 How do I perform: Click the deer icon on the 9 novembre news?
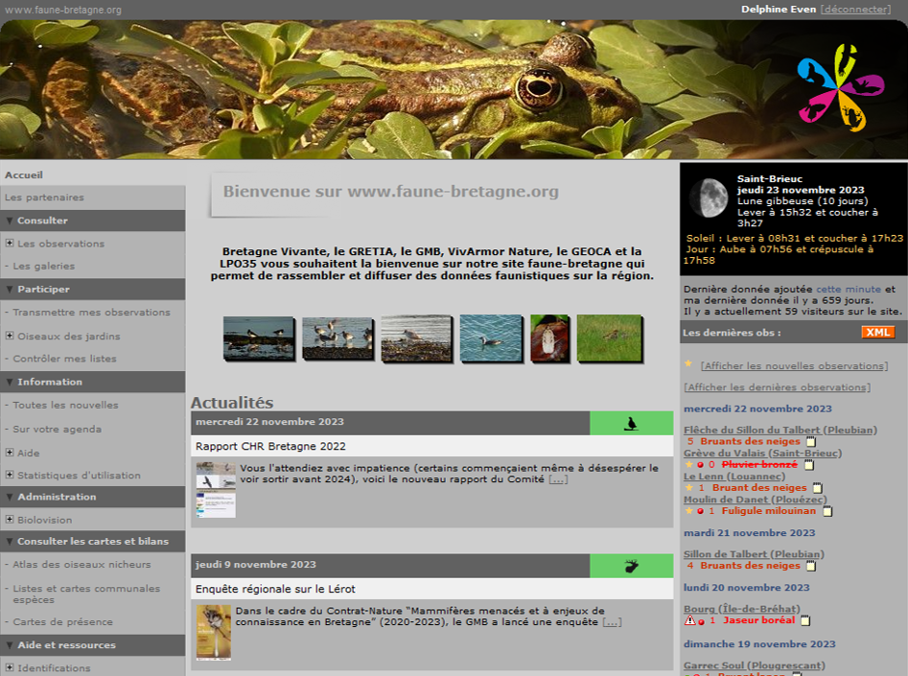[x=631, y=566]
